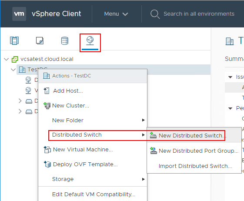
Task: Choose Storage menu entry
Action: (93, 179)
